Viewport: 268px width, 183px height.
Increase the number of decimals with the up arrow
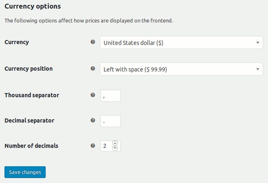pos(115,143)
